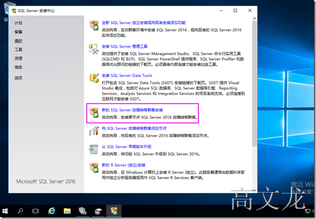The width and height of the screenshot is (316, 219).
Task: Select 安装 in the left sidebar
Action: 18,32
